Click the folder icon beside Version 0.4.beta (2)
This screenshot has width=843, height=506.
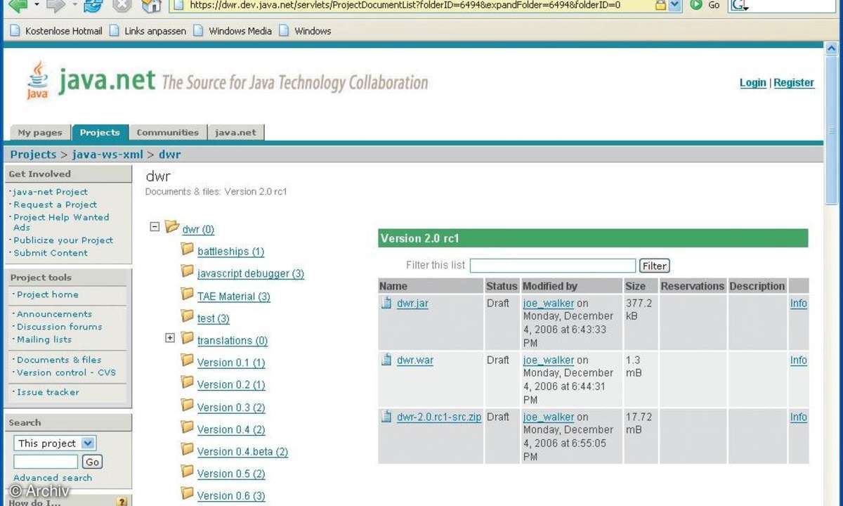187,448
